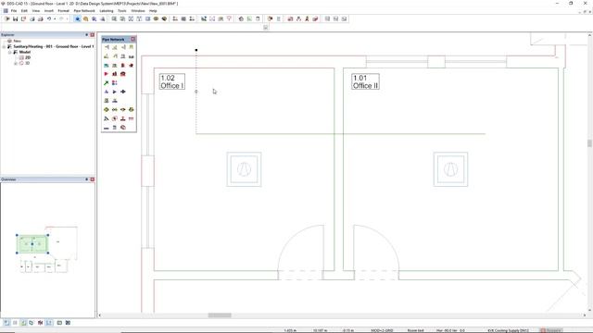Select the New item in Explorer tree
The height and width of the screenshot is (333, 593).
tap(18, 41)
